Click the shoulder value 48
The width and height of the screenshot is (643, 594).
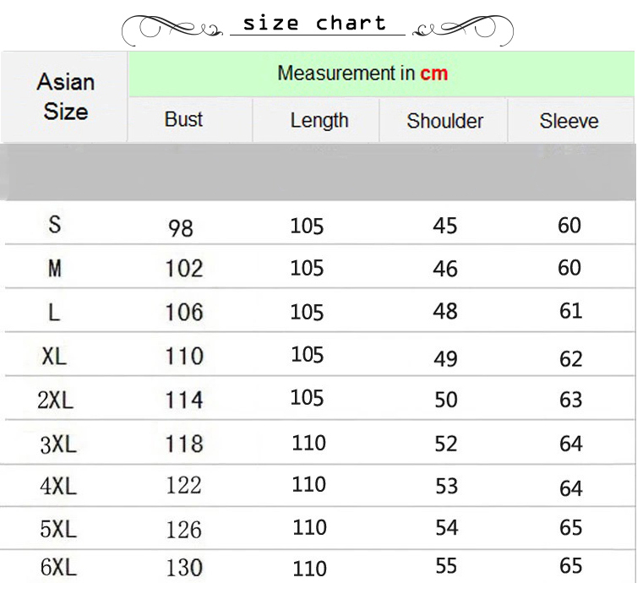(444, 311)
